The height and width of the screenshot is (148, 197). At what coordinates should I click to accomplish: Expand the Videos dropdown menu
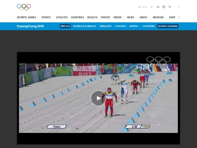pyautogui.click(x=119, y=18)
